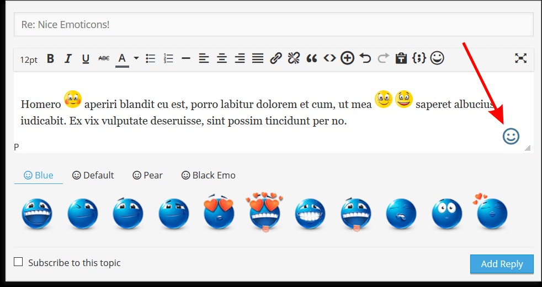Open the 12pt font size selector
Image resolution: width=542 pixels, height=287 pixels.
point(29,59)
